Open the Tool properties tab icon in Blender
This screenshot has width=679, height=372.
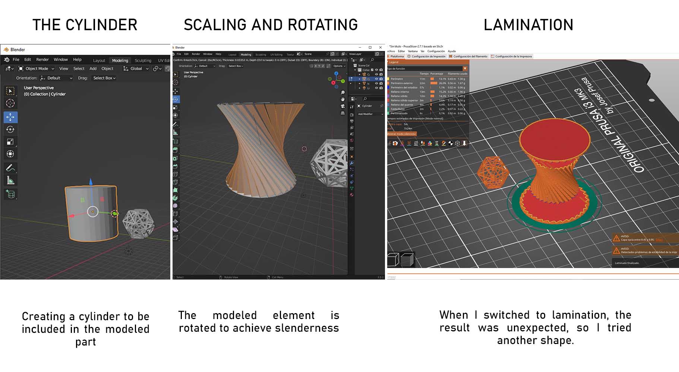click(352, 107)
